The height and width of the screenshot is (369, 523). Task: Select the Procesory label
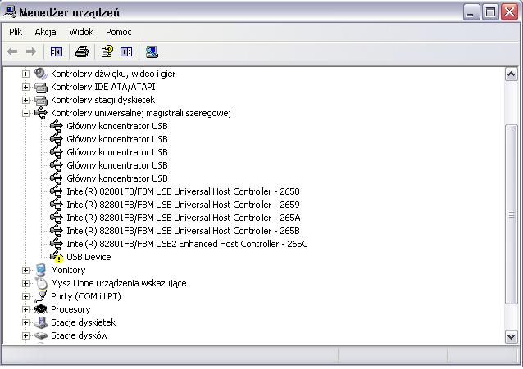click(x=70, y=309)
